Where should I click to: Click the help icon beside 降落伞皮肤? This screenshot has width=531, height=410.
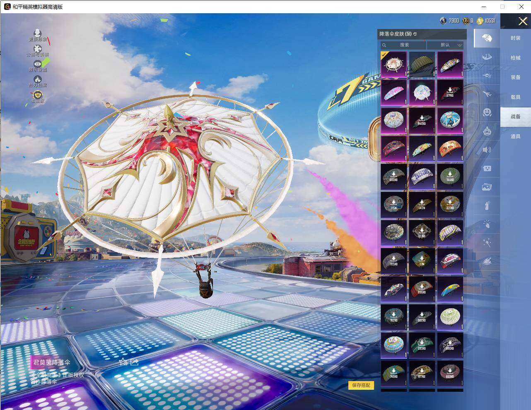(415, 34)
